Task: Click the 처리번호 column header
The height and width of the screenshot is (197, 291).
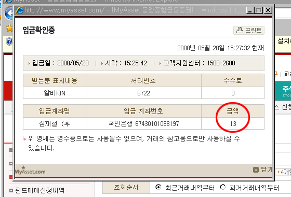Action: (143, 80)
